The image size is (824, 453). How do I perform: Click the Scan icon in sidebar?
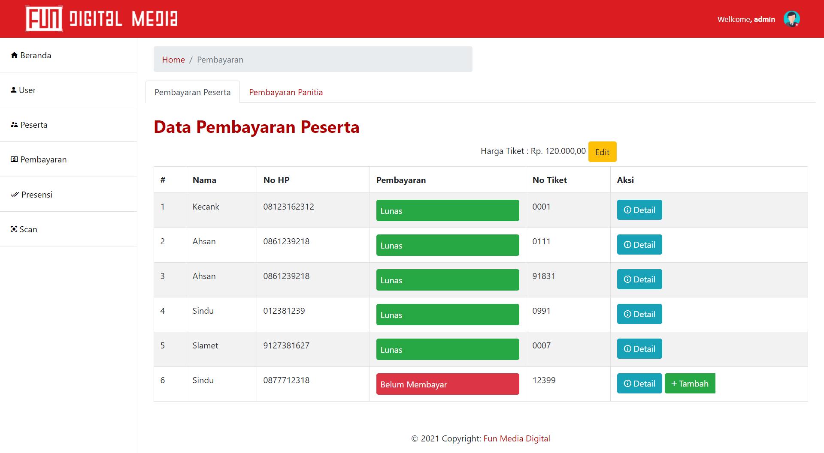[14, 229]
